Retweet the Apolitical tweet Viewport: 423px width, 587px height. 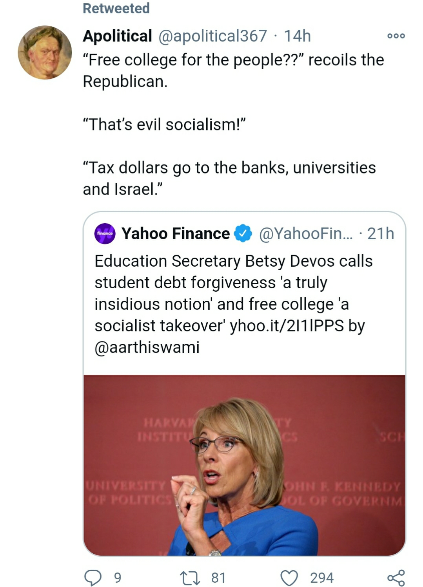tap(190, 578)
